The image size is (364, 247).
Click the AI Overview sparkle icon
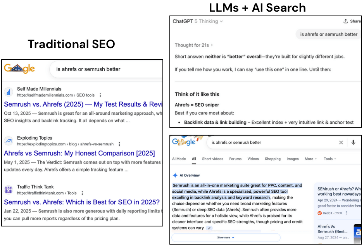click(x=175, y=175)
